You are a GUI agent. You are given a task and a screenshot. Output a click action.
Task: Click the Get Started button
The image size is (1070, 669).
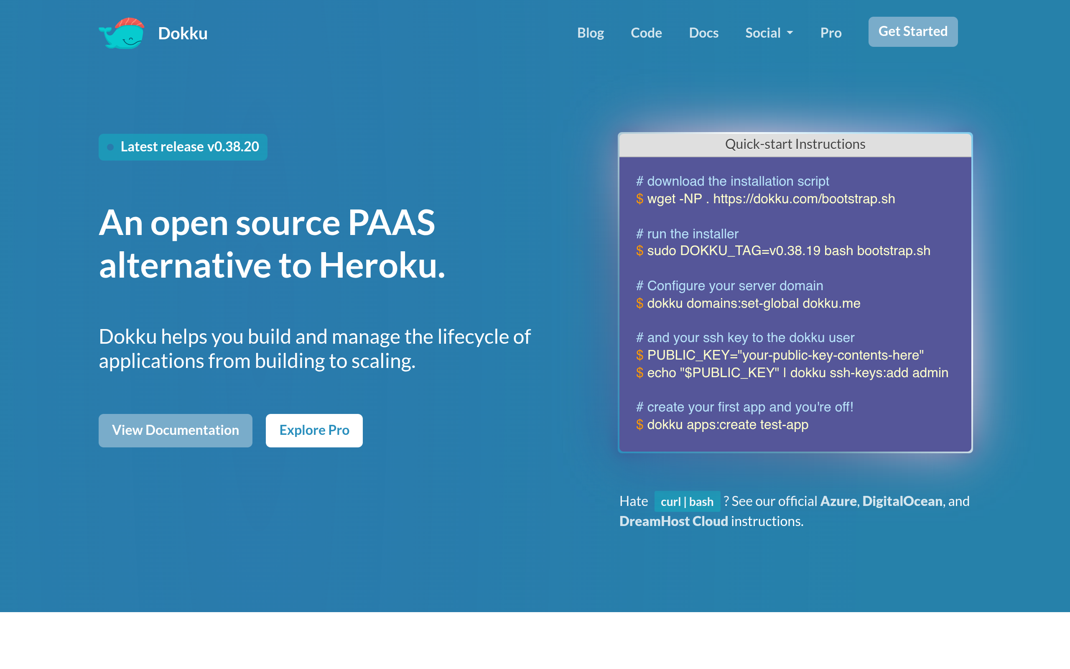[x=912, y=32]
